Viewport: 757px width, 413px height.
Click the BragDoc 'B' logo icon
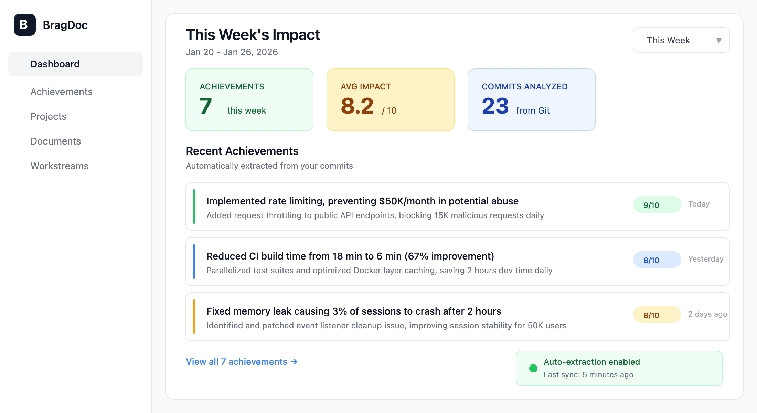coord(25,25)
